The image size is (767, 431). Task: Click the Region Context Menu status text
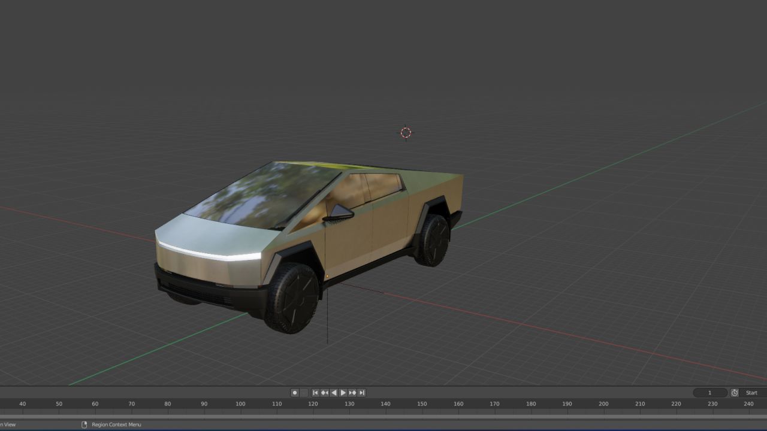(116, 425)
